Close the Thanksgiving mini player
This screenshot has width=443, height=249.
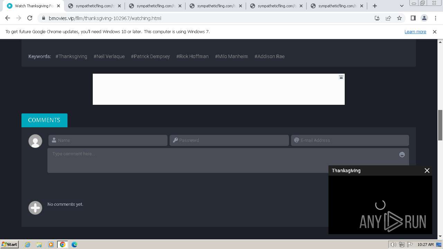[427, 170]
